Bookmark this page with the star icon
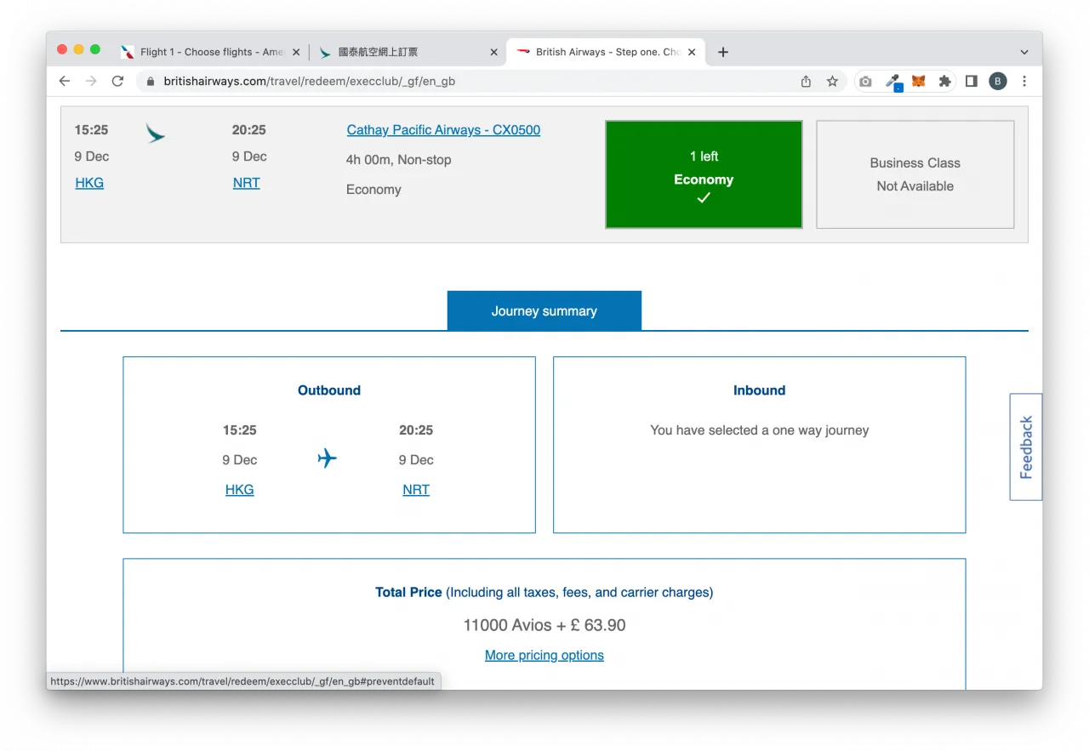 point(832,82)
